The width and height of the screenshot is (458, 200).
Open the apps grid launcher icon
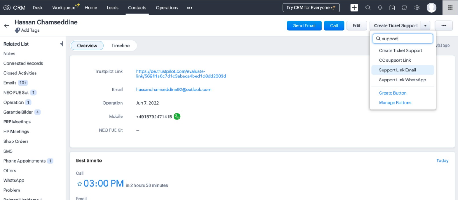(450, 7)
